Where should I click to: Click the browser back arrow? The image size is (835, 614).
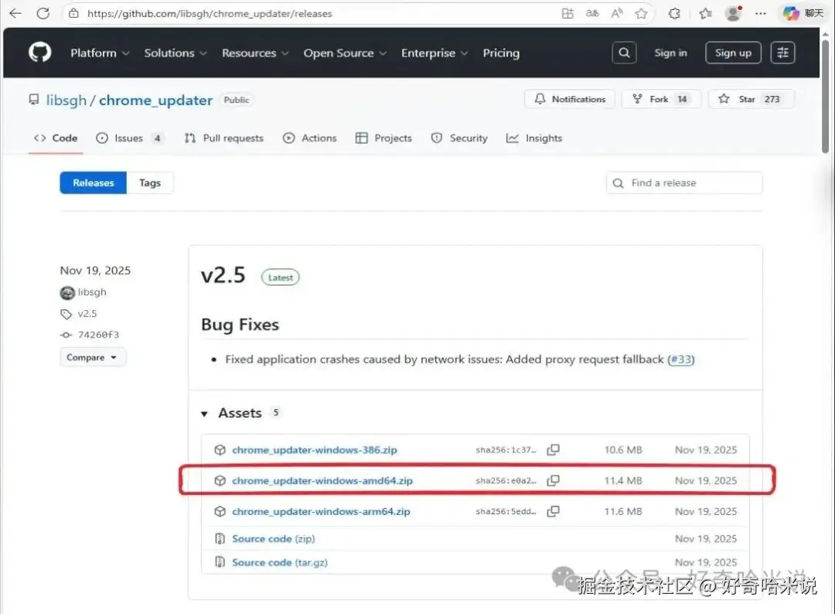pyautogui.click(x=15, y=13)
